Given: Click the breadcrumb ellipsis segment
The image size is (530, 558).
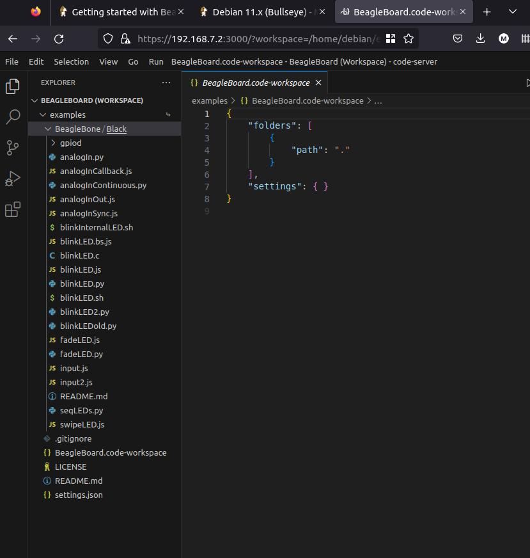Looking at the screenshot, I should coord(378,101).
